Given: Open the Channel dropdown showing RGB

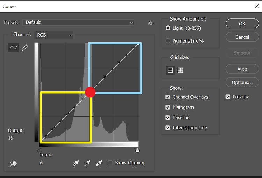Looking at the screenshot, I should tap(53, 35).
